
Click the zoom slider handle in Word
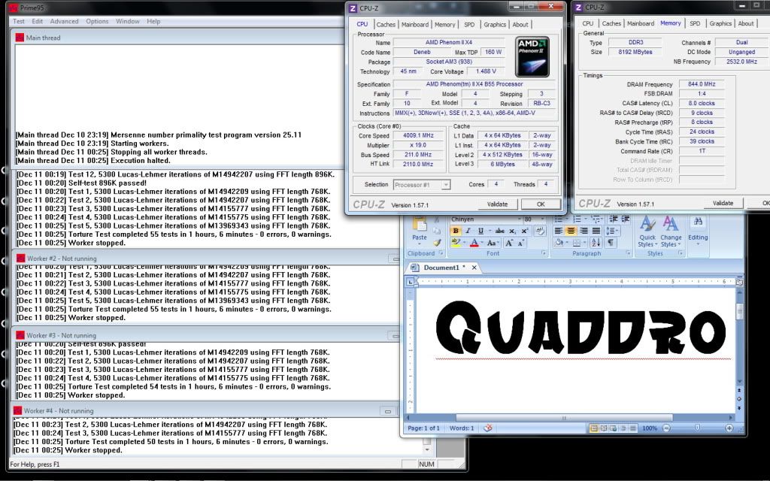697,428
